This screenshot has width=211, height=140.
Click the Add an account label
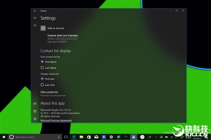tap(56, 28)
